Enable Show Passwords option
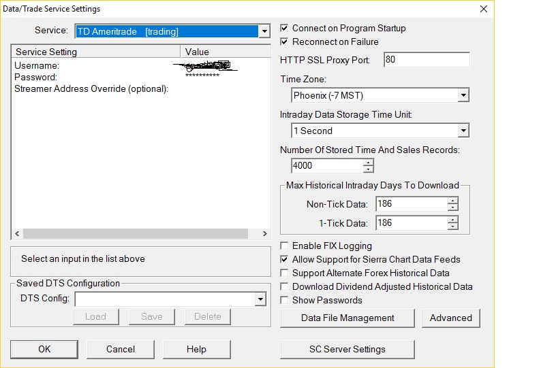558x368 pixels. [x=285, y=301]
